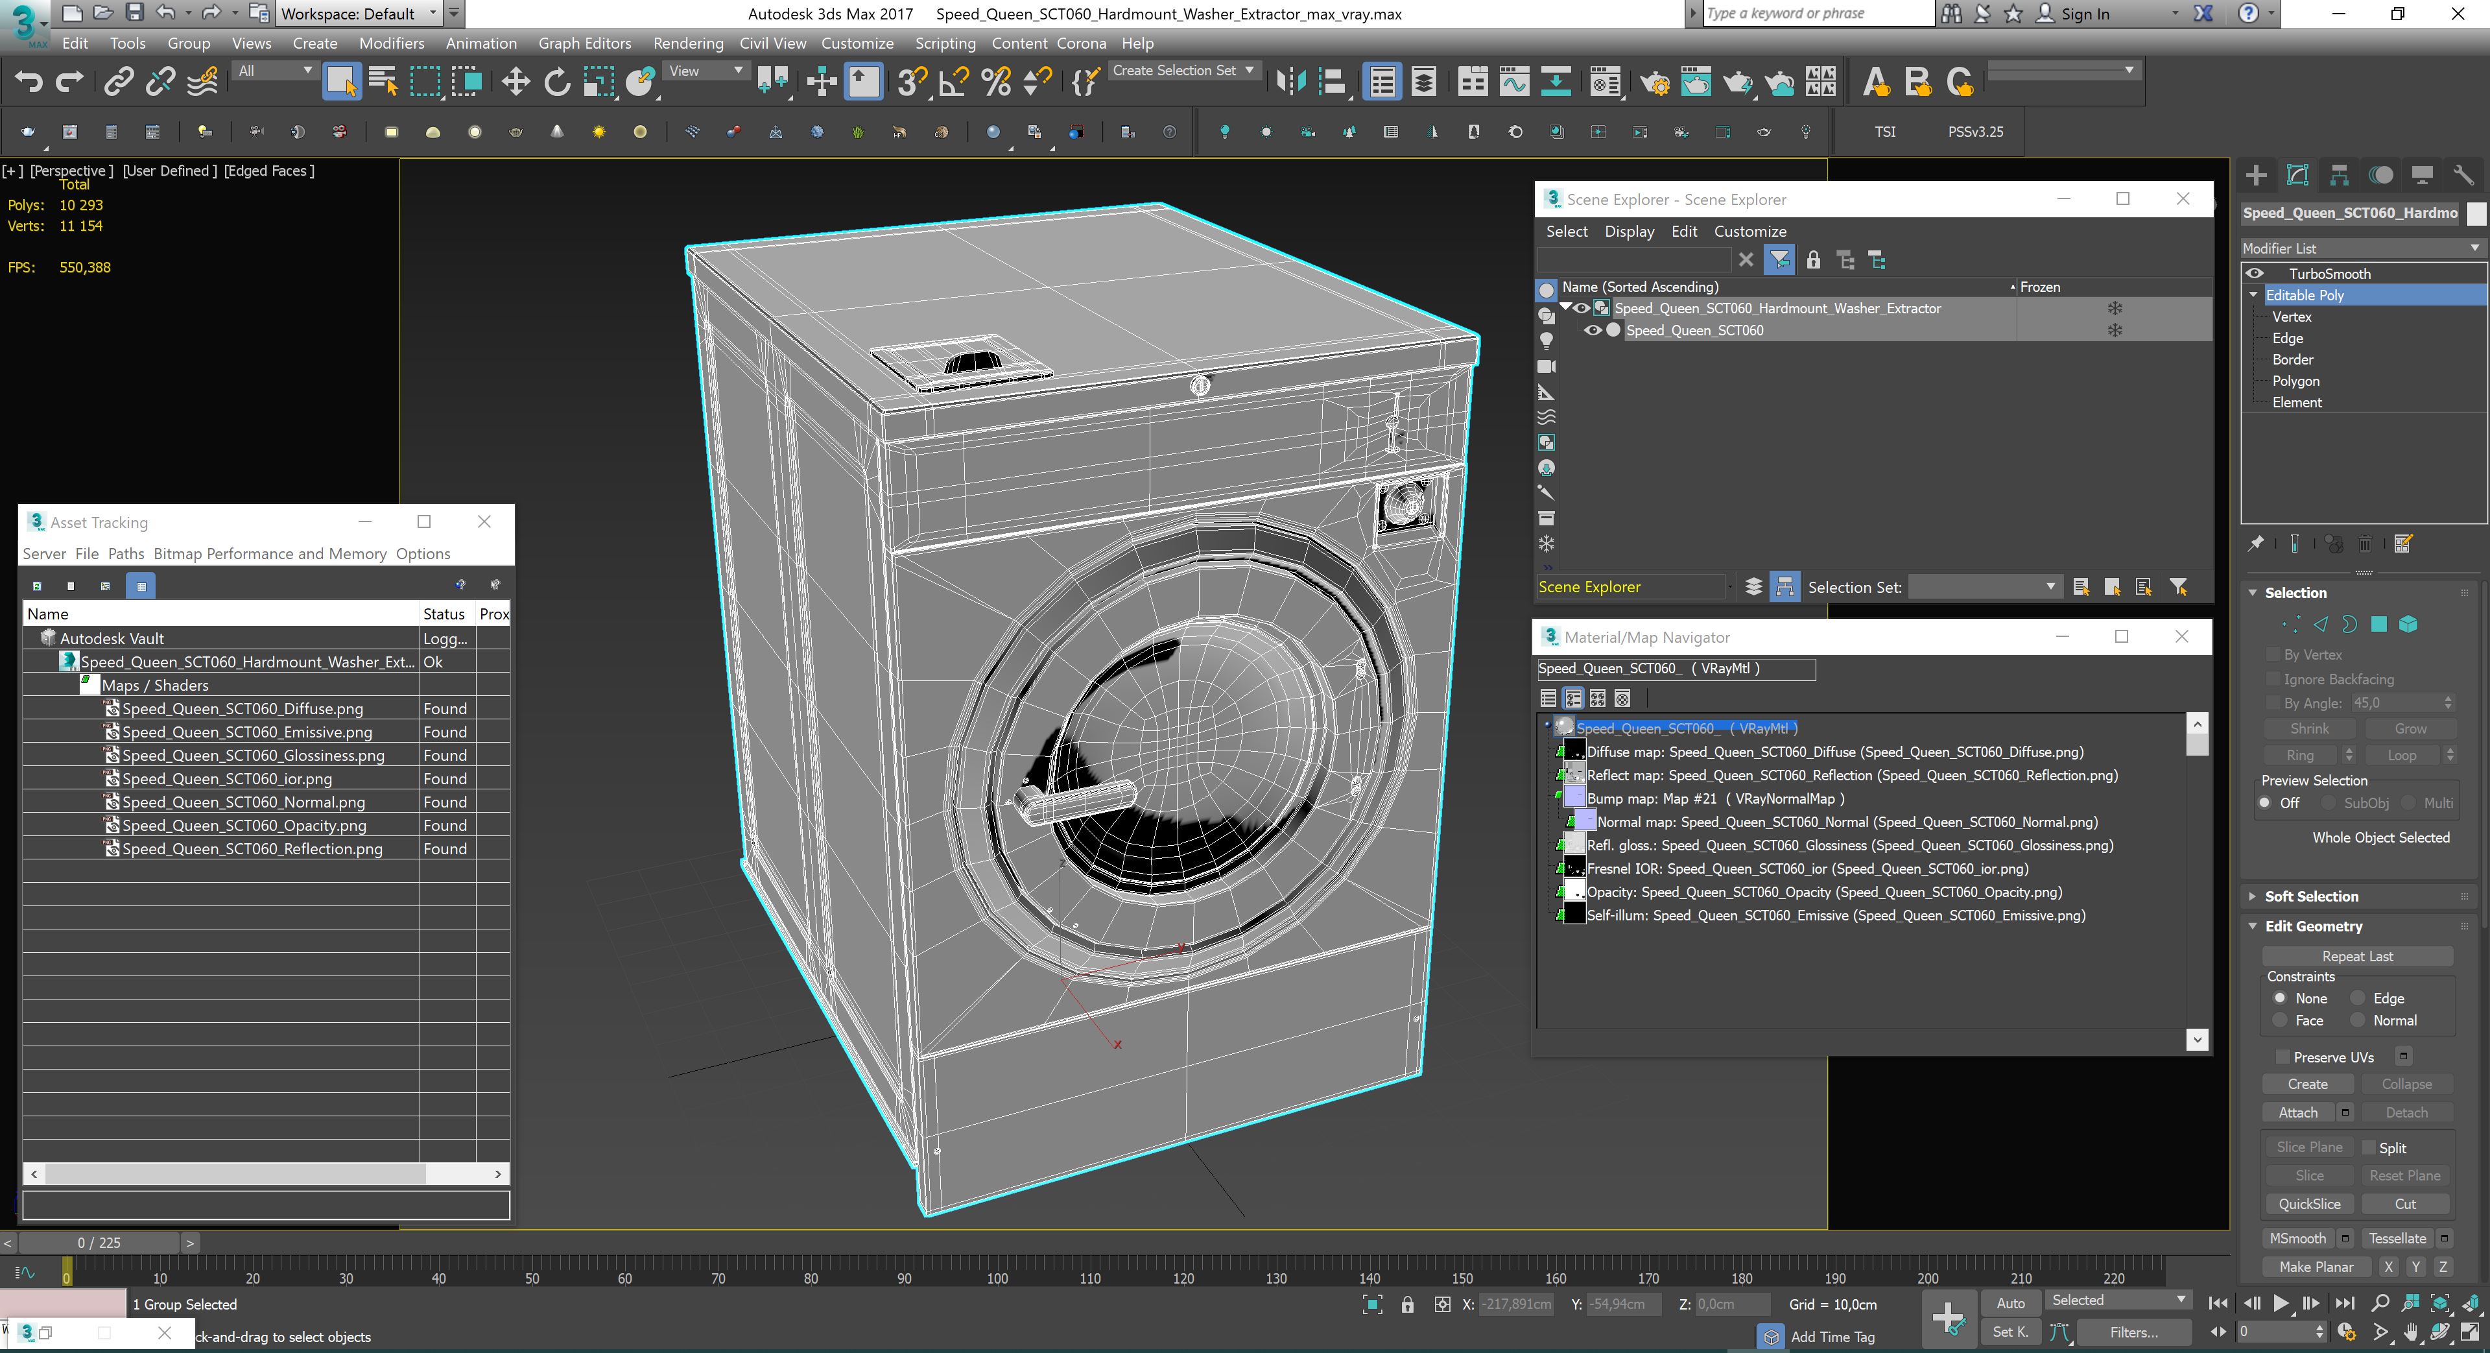Open the Hierarchy command panel tab
This screenshot has width=2490, height=1353.
2339,175
